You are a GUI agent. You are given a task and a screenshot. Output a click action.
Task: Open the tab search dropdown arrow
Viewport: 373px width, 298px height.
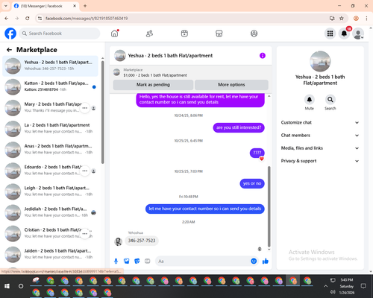click(x=6, y=6)
